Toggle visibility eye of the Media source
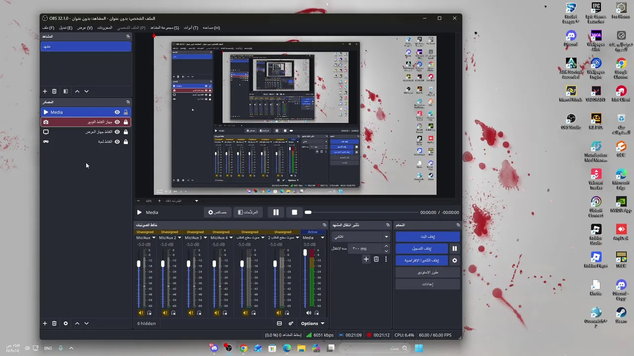 tap(117, 112)
